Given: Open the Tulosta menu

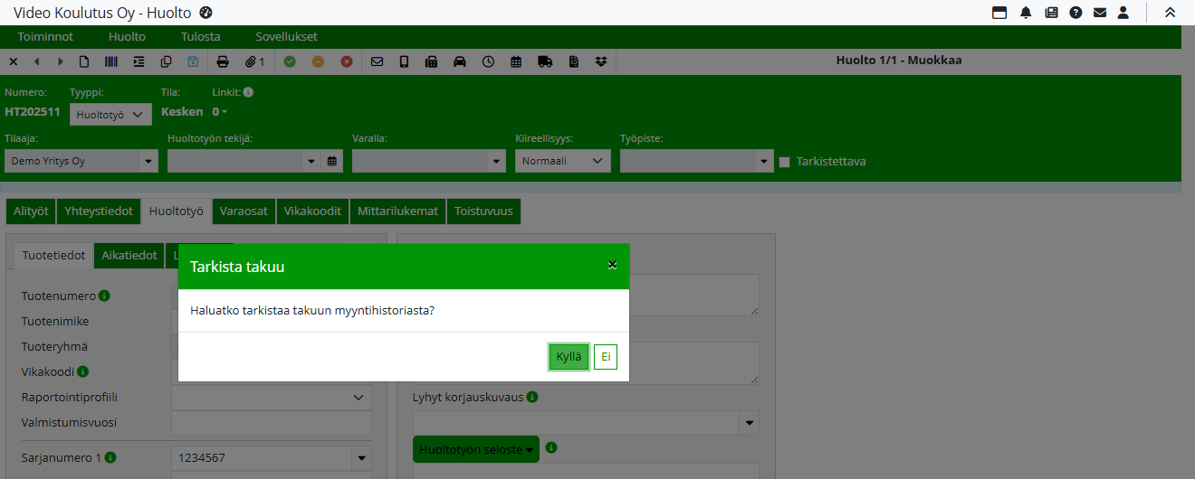Looking at the screenshot, I should pyautogui.click(x=200, y=37).
